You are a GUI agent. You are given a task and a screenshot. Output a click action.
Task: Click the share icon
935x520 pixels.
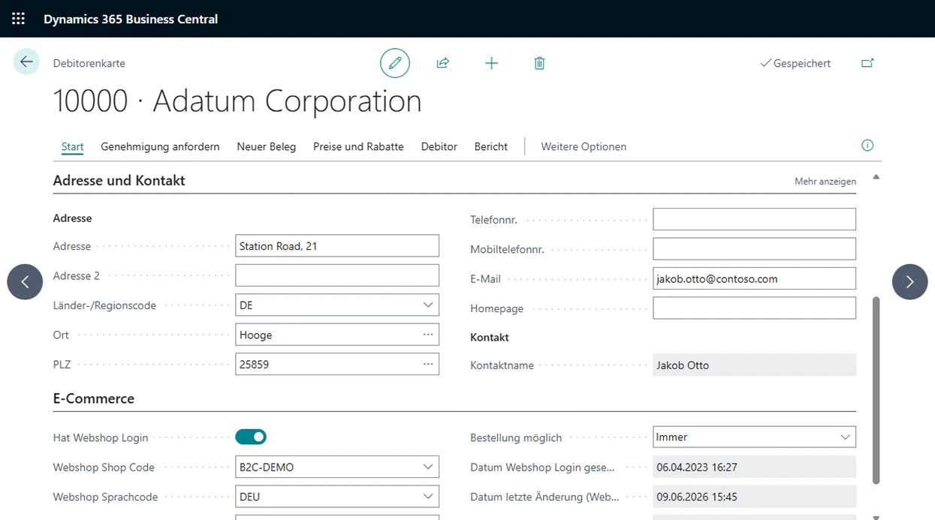tap(442, 63)
